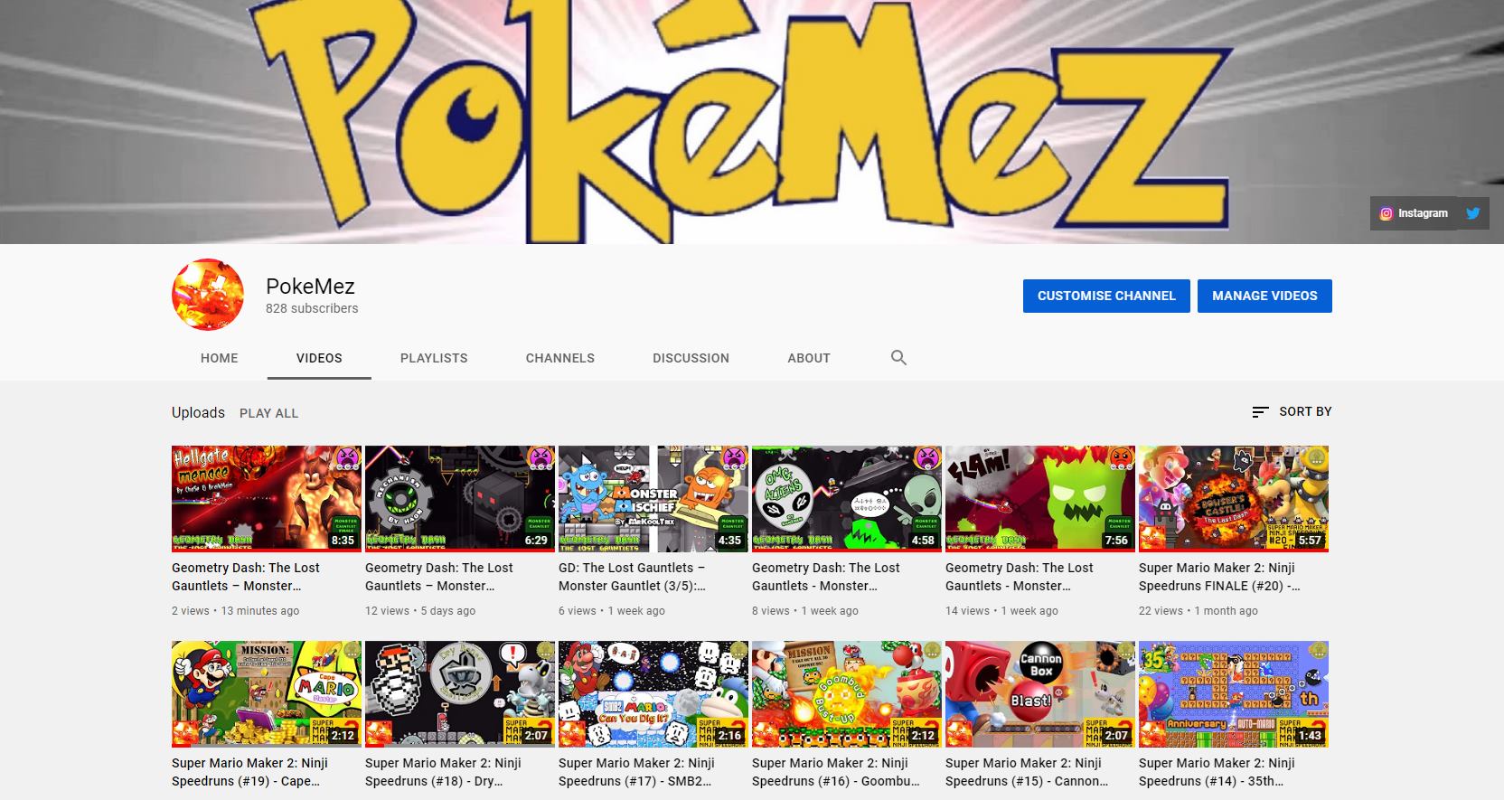Open the 35th Anniversary video thumbnail
The height and width of the screenshot is (800, 1504).
1234,694
